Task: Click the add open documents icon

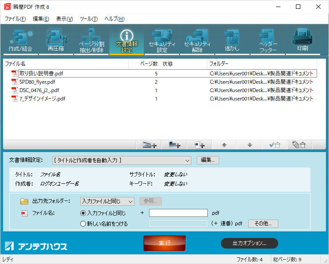Action: (199, 145)
